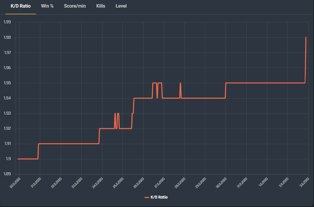Click the 30.5.2020 date label
This screenshot has width=314, height=207.
click(x=222, y=183)
